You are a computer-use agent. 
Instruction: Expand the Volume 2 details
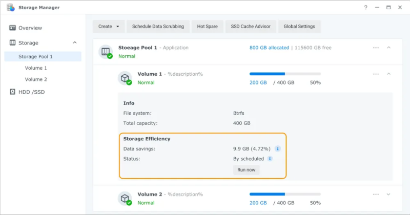tap(388, 194)
